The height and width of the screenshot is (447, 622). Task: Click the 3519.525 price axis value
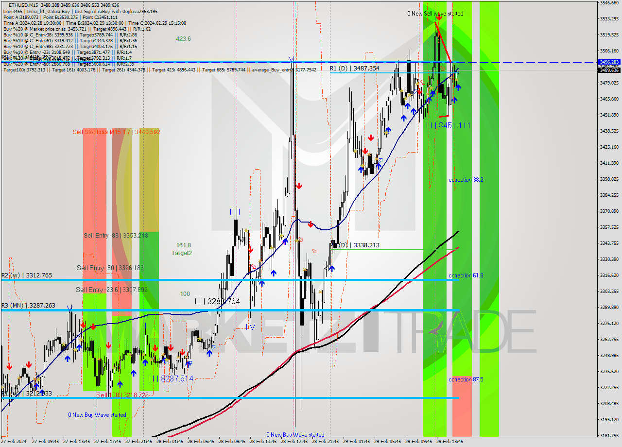coord(609,35)
